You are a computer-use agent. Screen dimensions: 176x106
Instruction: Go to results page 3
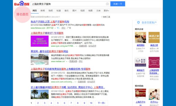[45, 103]
